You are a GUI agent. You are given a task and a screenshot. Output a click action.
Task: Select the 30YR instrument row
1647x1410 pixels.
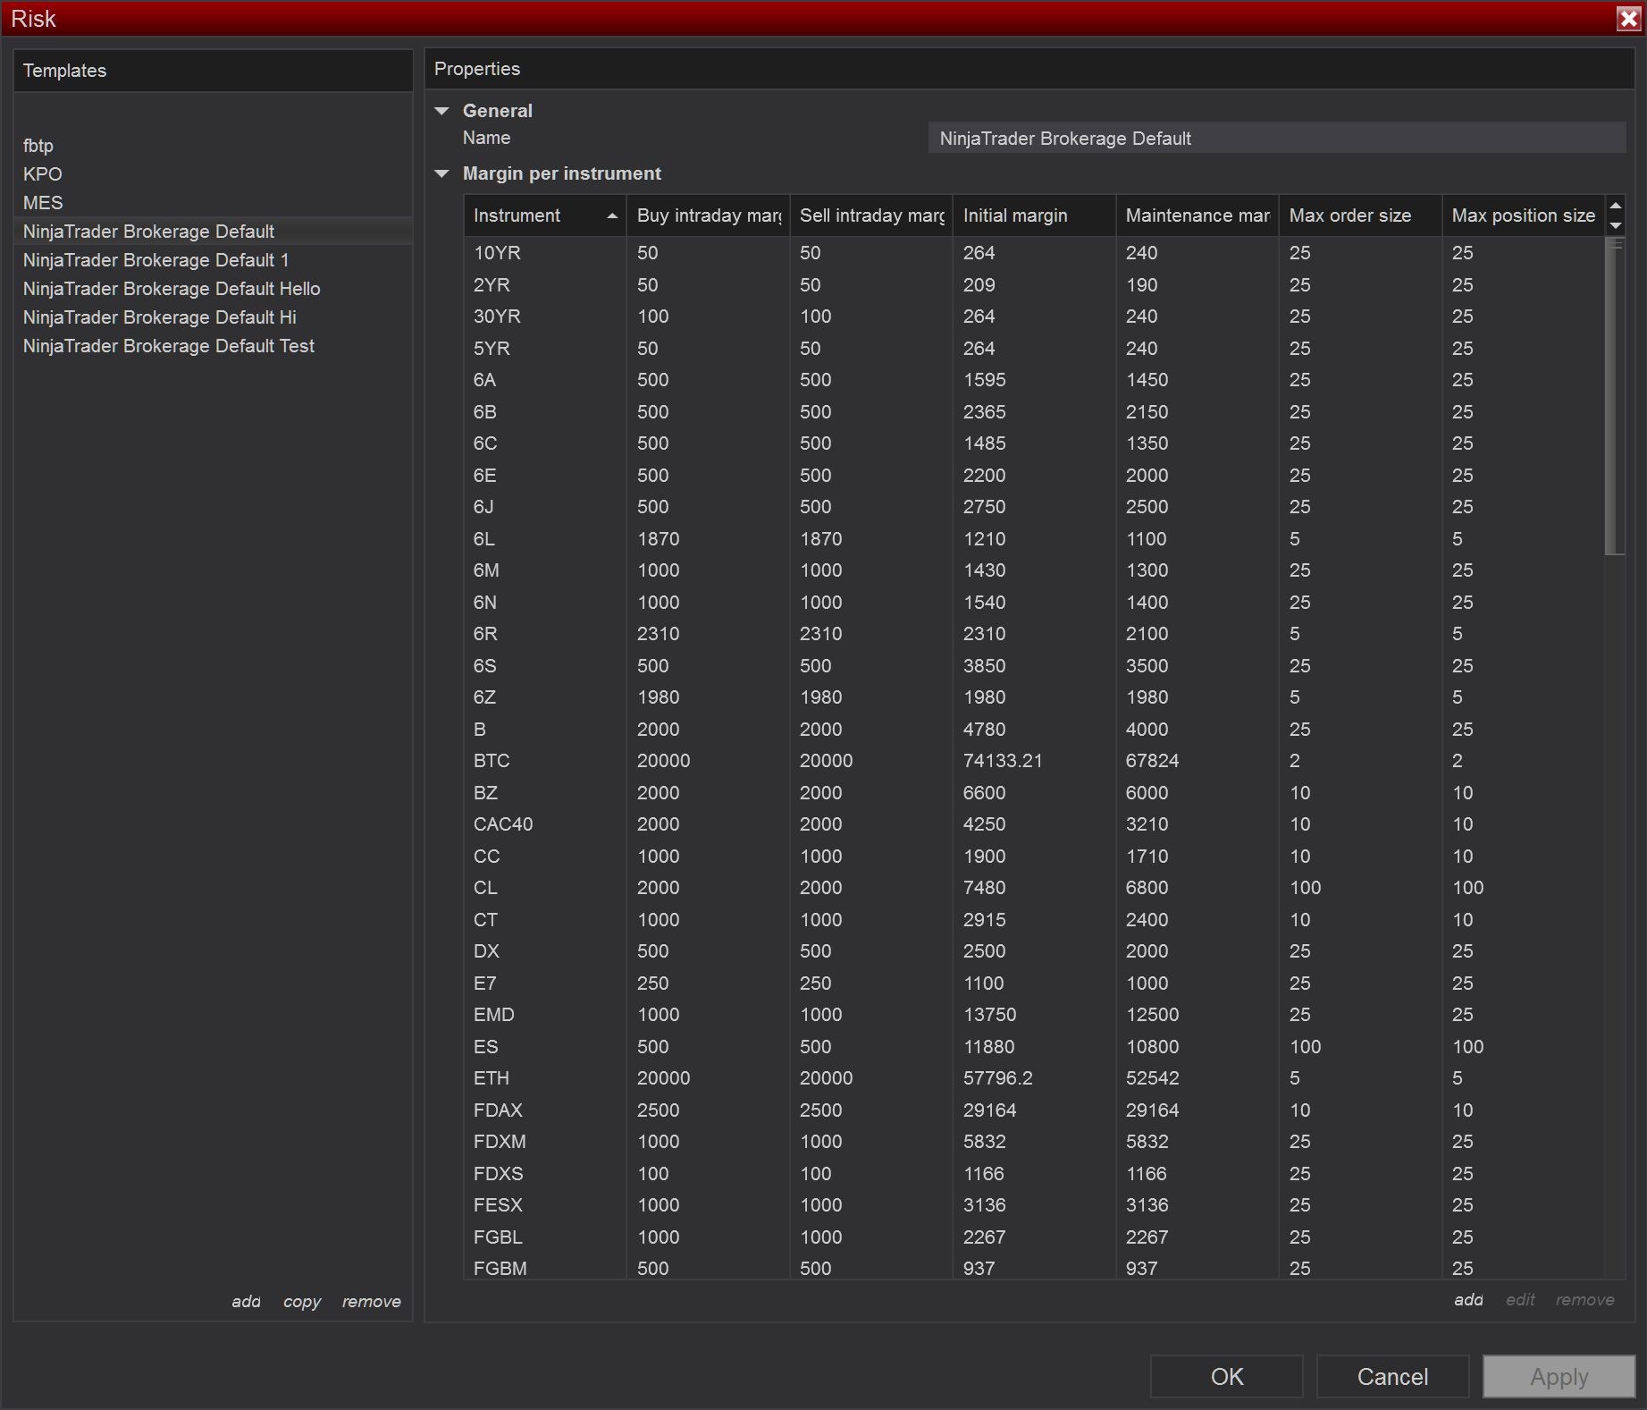[x=1034, y=317]
